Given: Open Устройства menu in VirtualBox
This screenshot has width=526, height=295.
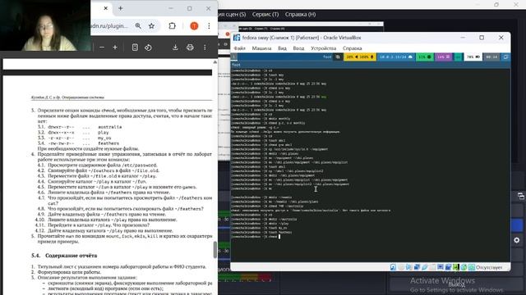Looking at the screenshot, I should coord(323,48).
